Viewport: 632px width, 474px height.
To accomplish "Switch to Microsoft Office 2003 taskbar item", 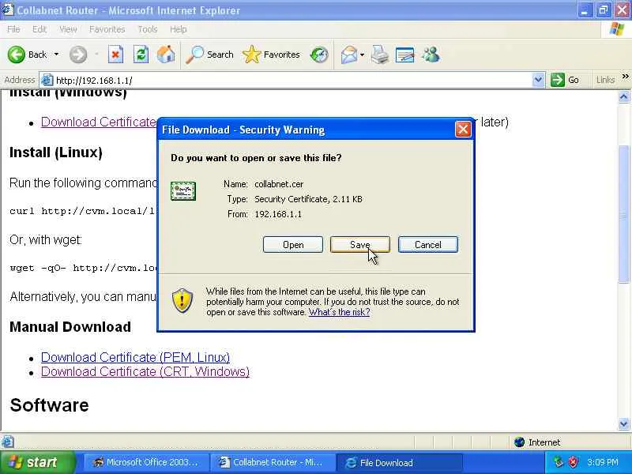I will coord(146,462).
